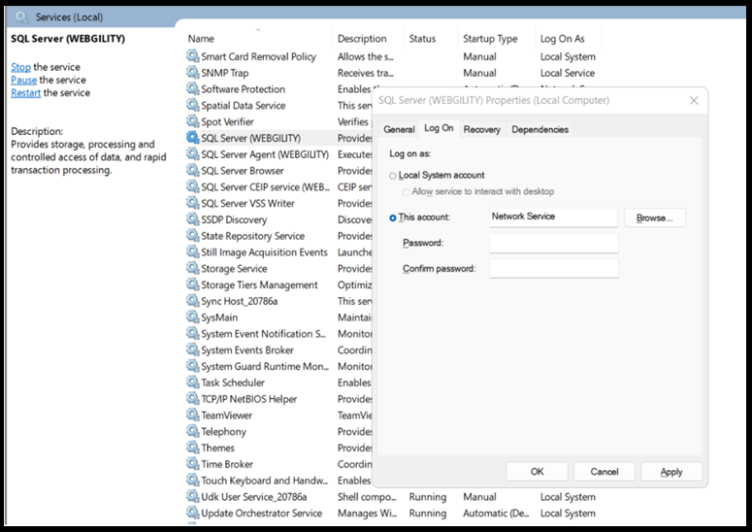Select the SNMP Trap service gear icon
752x532 pixels.
coord(192,73)
